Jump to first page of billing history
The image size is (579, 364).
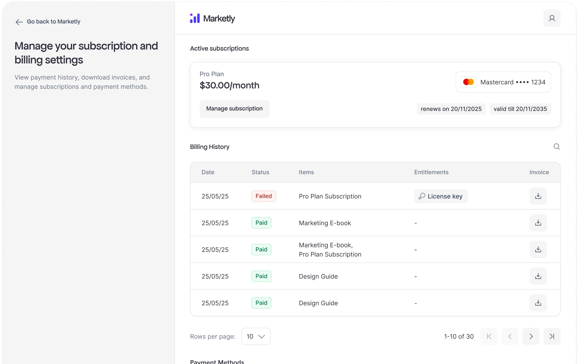pos(489,336)
